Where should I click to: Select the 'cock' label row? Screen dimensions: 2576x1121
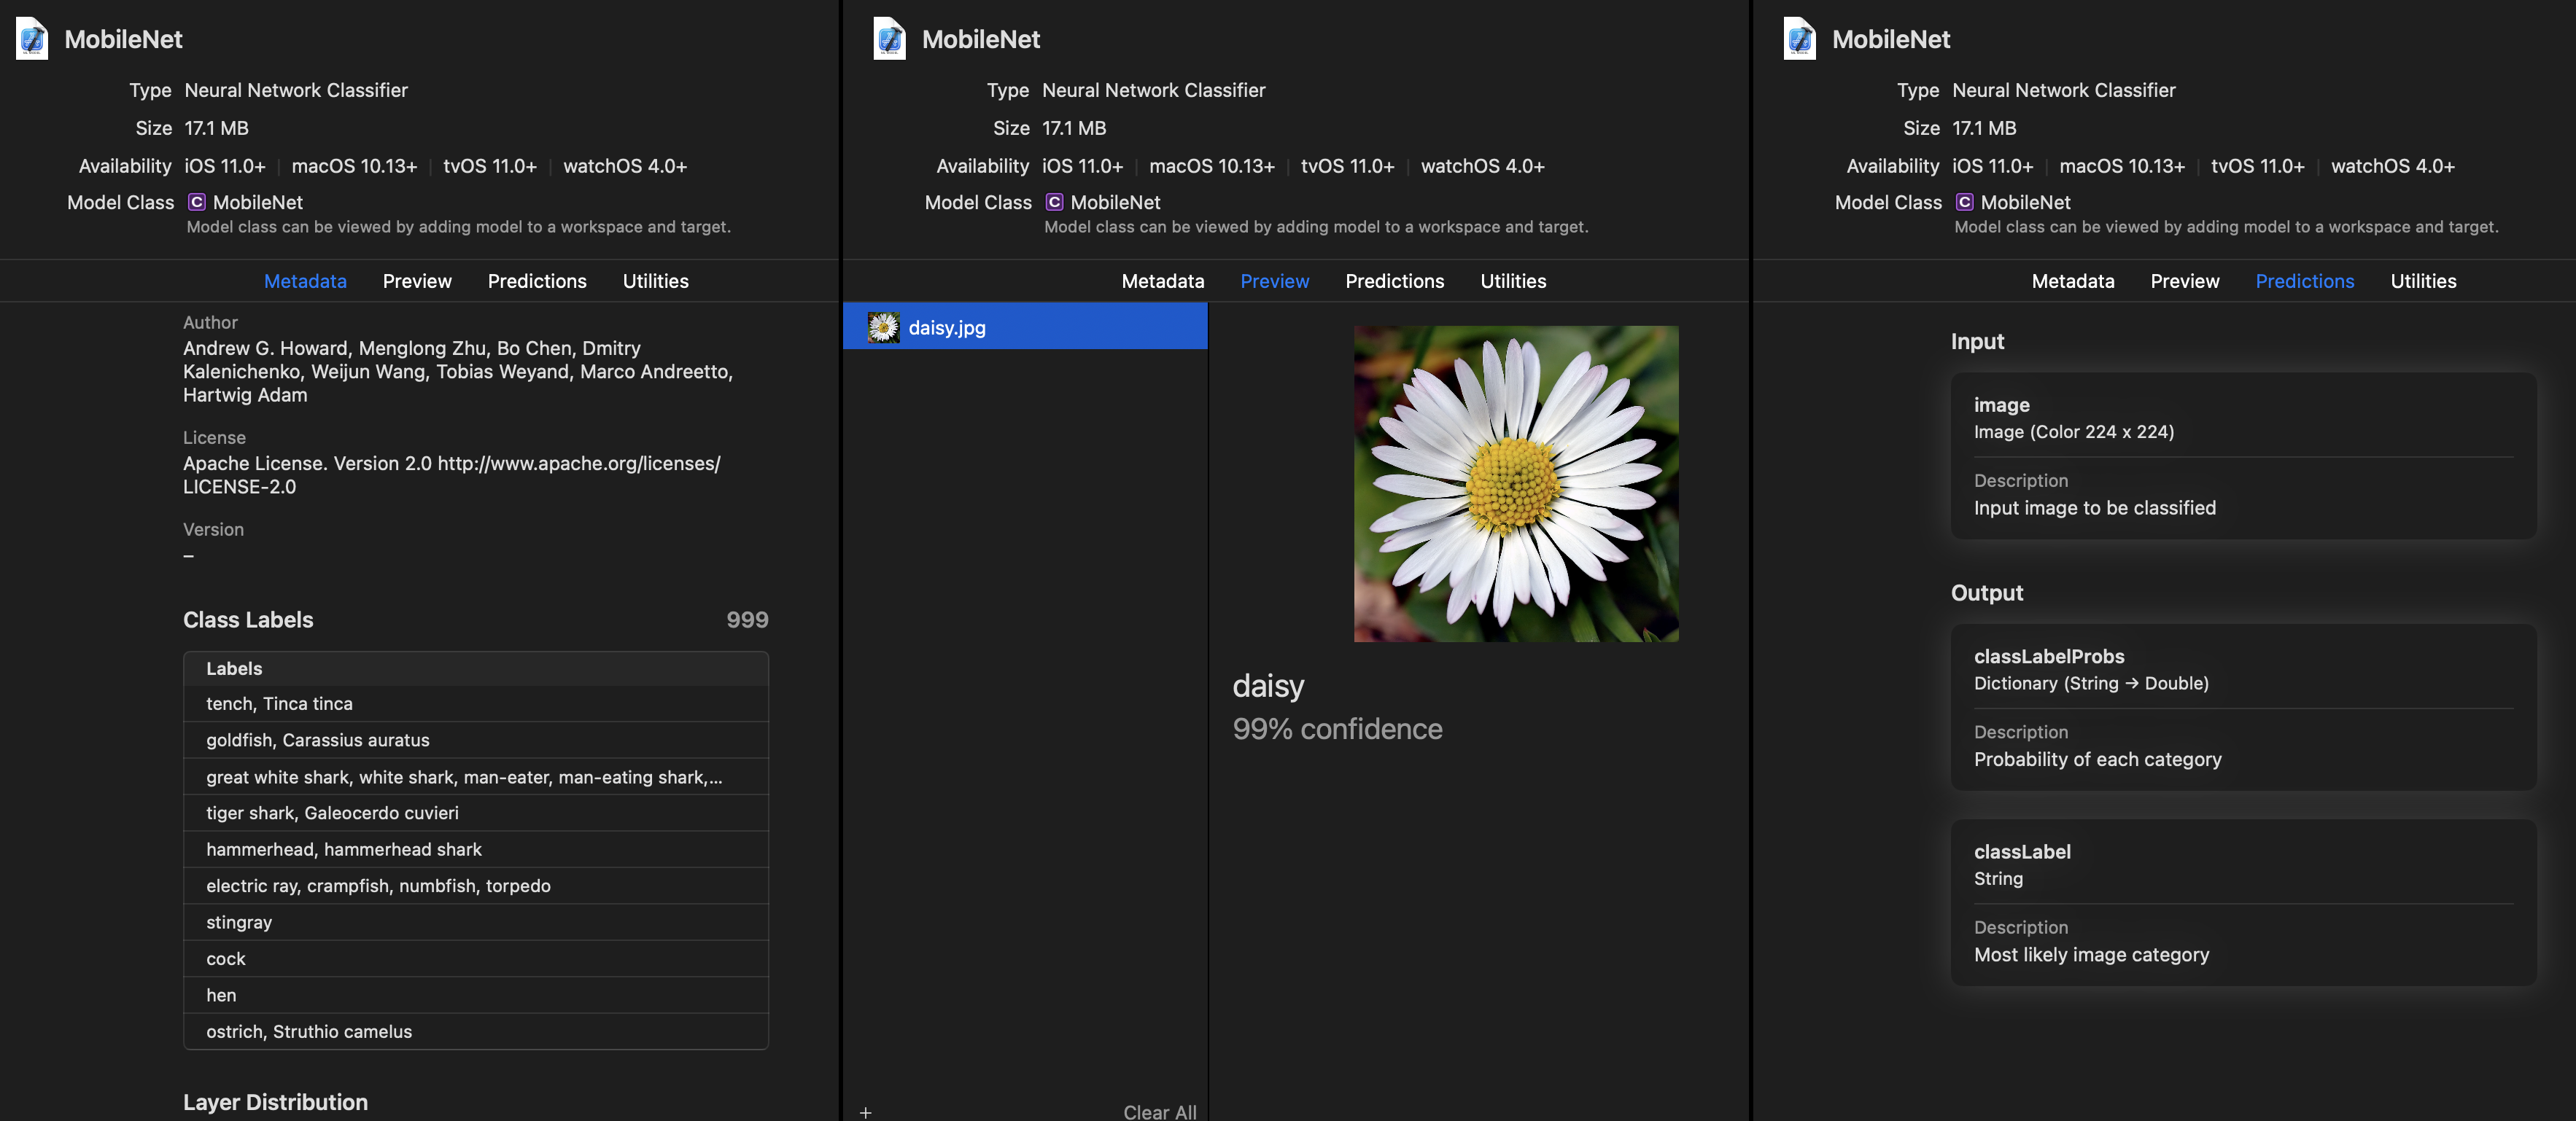coord(476,958)
